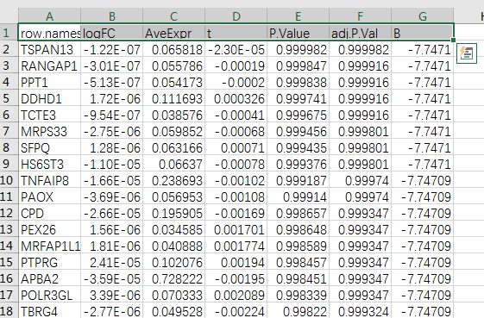The height and width of the screenshot is (318, 484).
Task: Select column C header
Action: click(x=173, y=16)
